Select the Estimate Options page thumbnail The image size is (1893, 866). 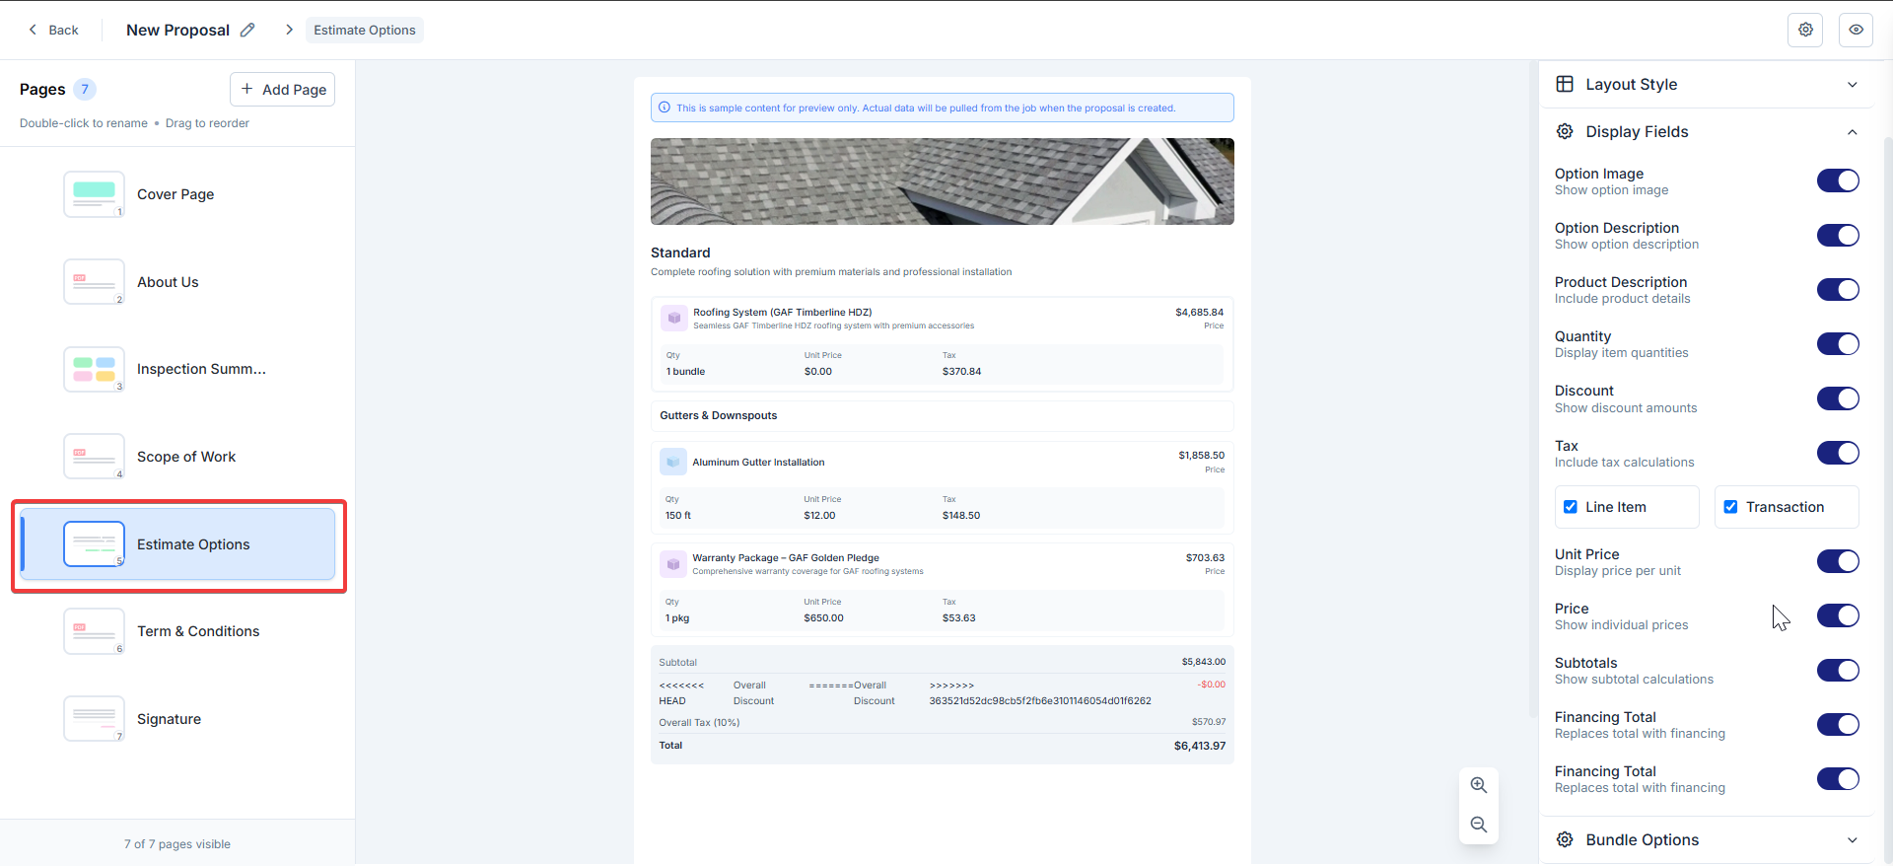[x=94, y=544]
